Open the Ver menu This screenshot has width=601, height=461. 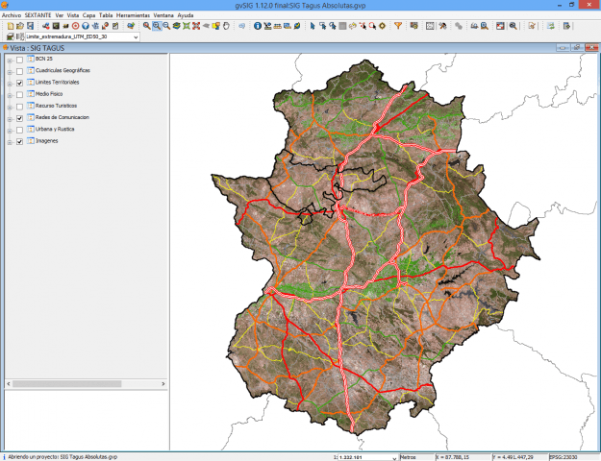pos(59,15)
